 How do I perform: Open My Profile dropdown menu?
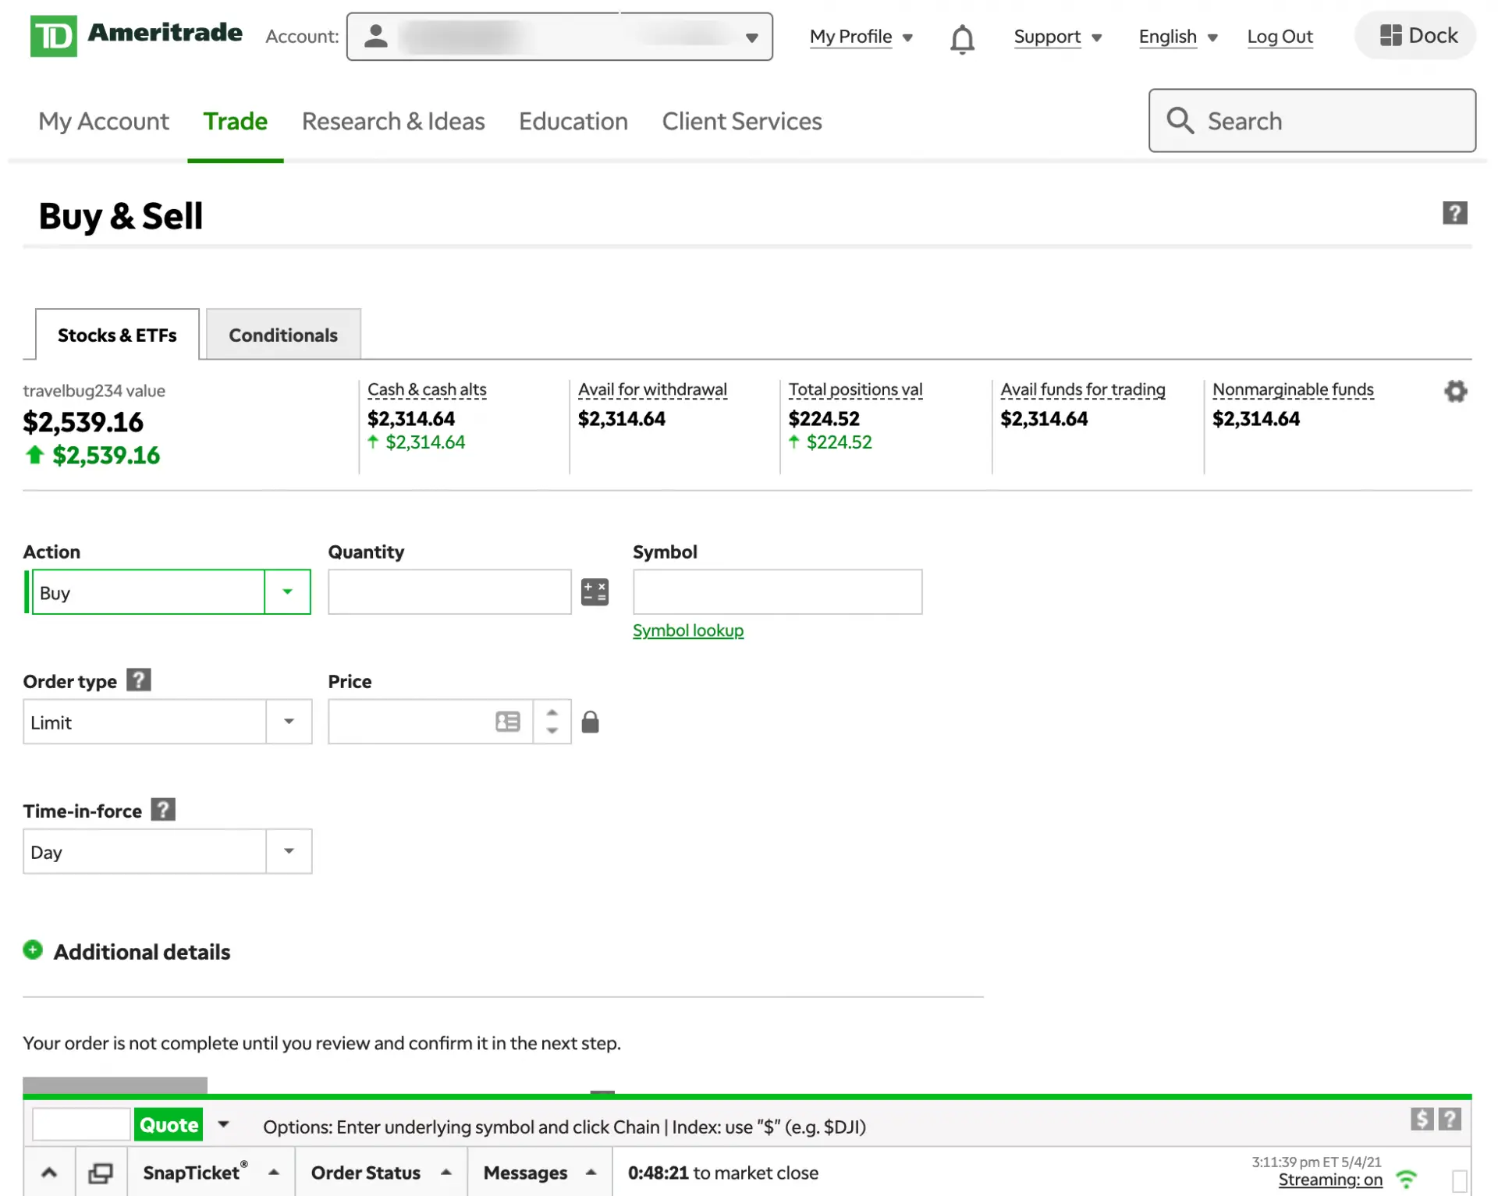861,37
